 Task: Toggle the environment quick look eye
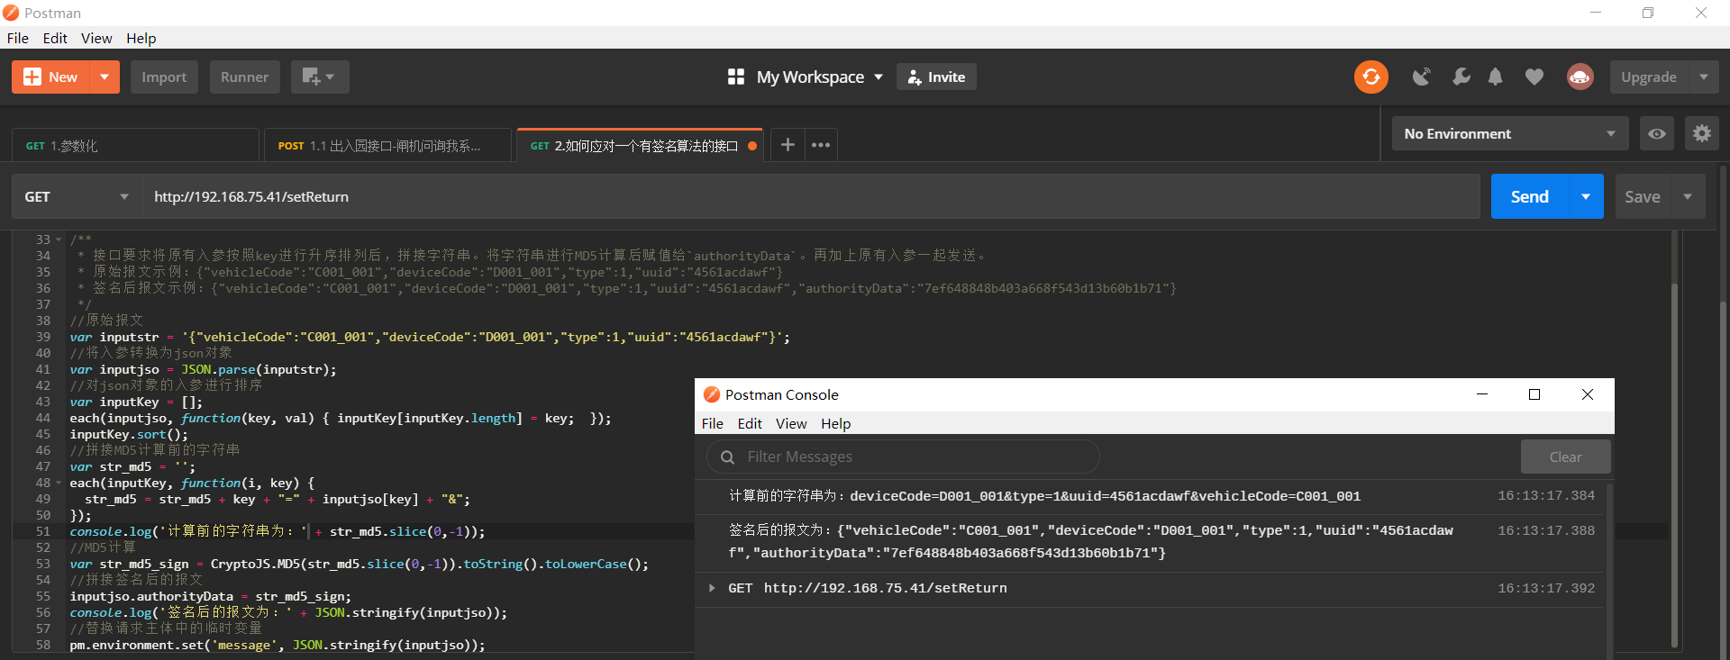[1656, 134]
